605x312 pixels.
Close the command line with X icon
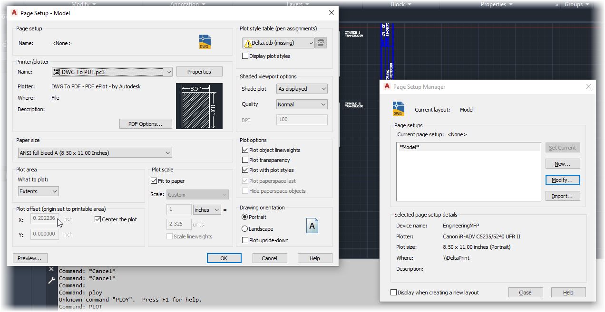(51, 269)
